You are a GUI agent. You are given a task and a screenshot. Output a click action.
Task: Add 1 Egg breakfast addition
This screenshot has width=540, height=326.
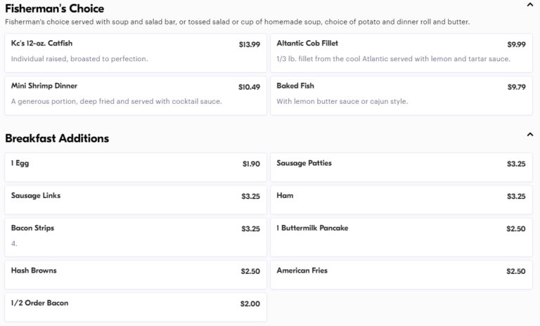(136, 167)
